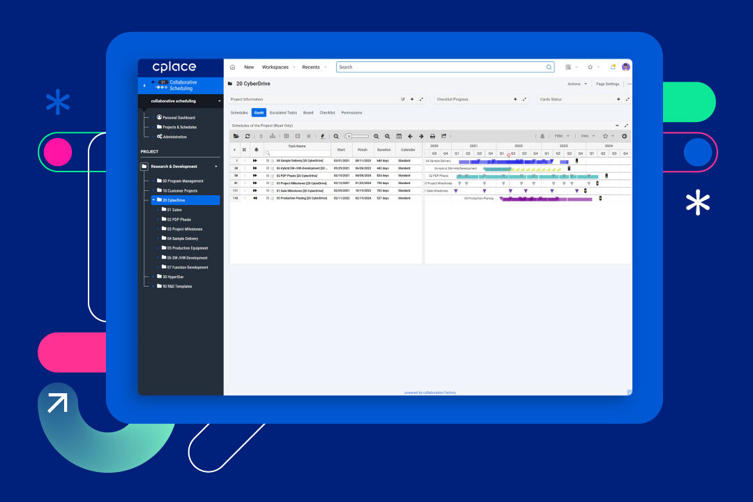
Task: Click the teal 02 PDP Phases Gantt bar
Action: (527, 176)
